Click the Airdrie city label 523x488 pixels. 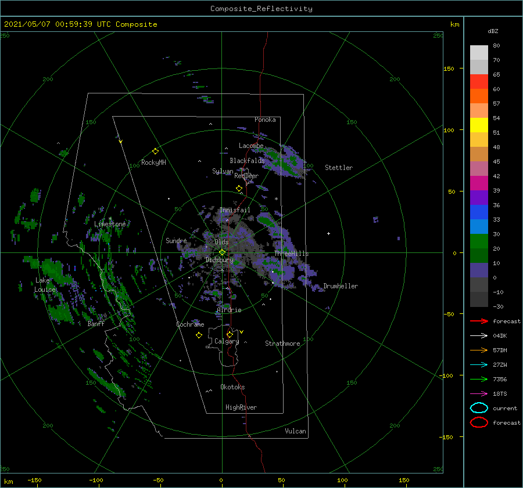coord(229,310)
